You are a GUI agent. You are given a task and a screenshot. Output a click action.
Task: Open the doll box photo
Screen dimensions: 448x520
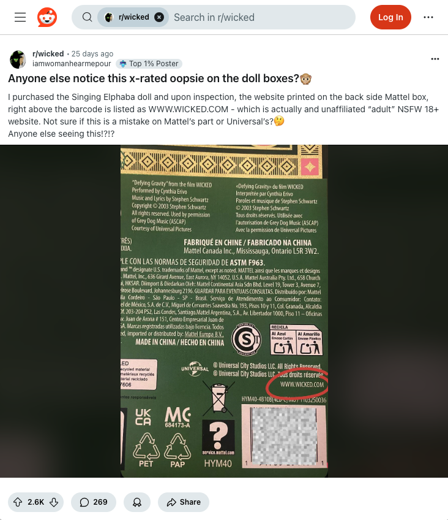(224, 311)
